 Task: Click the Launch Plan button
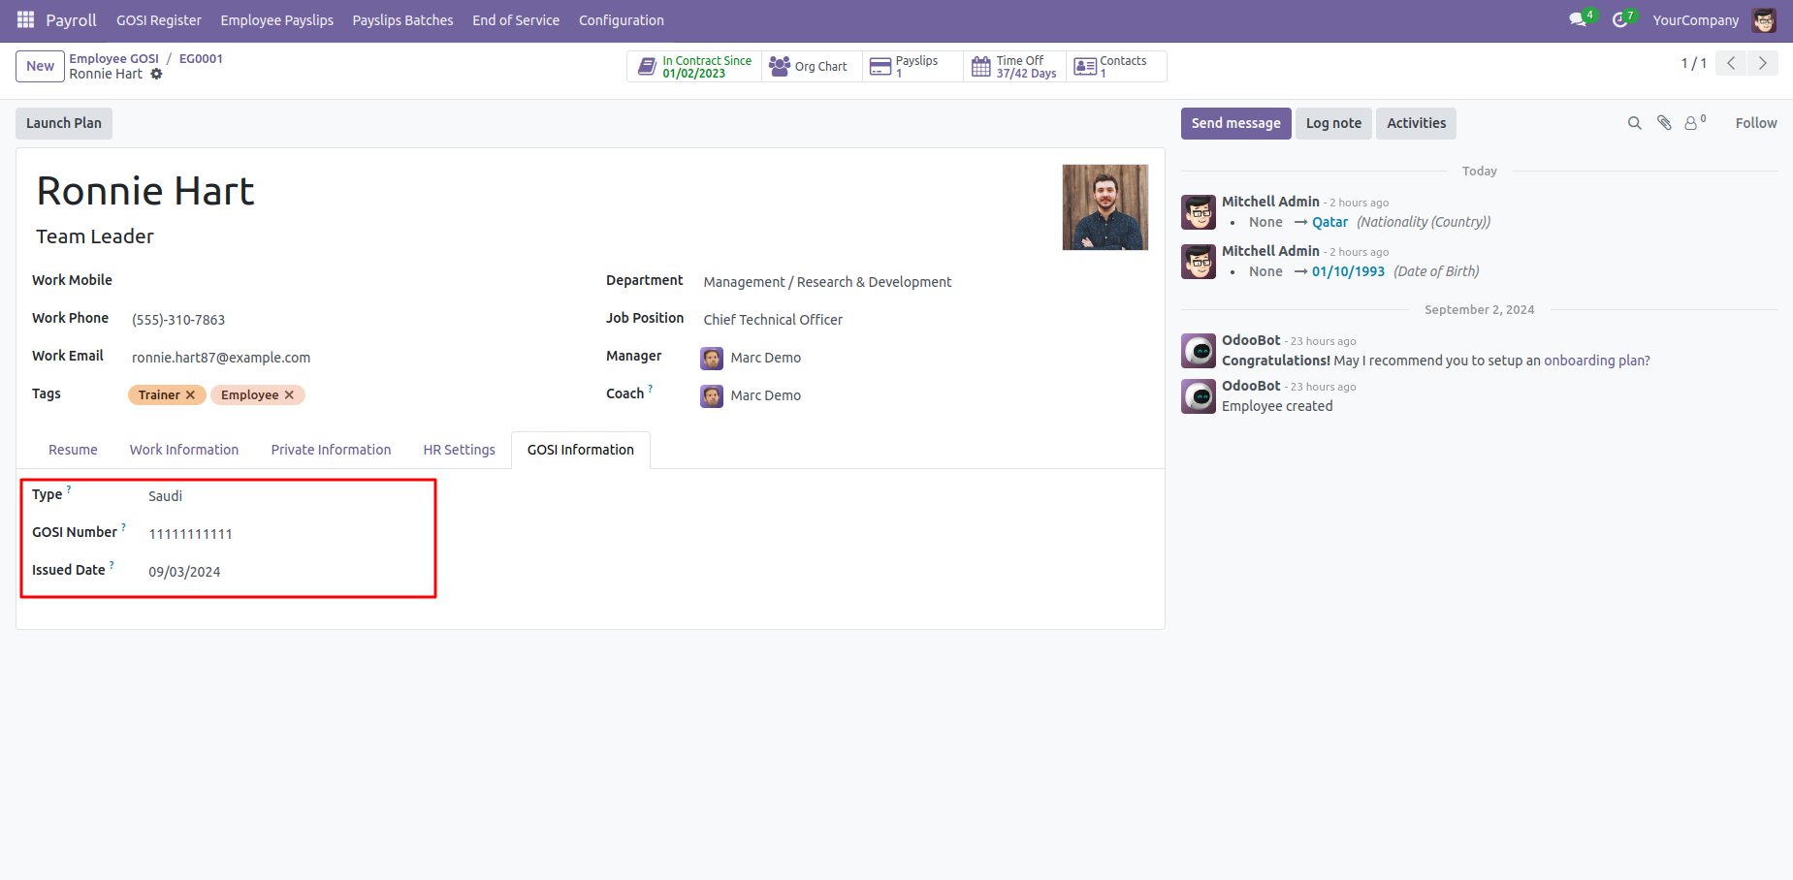point(64,123)
